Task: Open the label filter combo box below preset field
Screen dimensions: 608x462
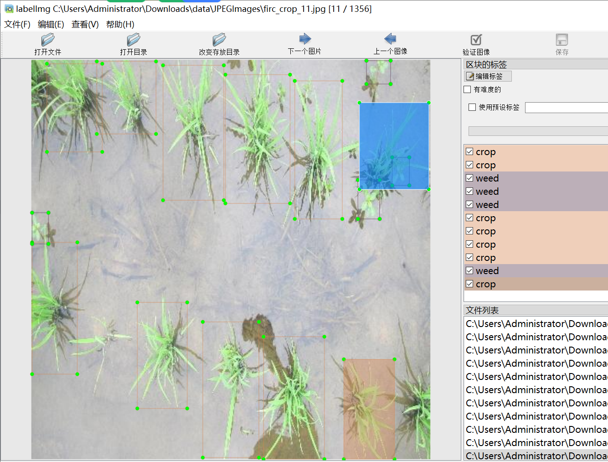Action: tap(538, 131)
